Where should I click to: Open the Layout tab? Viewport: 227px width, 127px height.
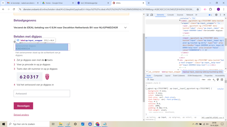[168, 76]
